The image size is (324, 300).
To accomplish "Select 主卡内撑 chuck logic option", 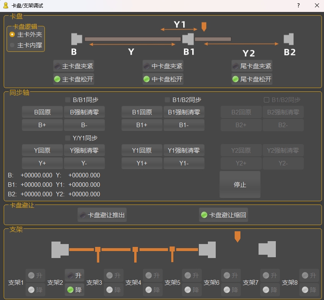I will pyautogui.click(x=26, y=45).
